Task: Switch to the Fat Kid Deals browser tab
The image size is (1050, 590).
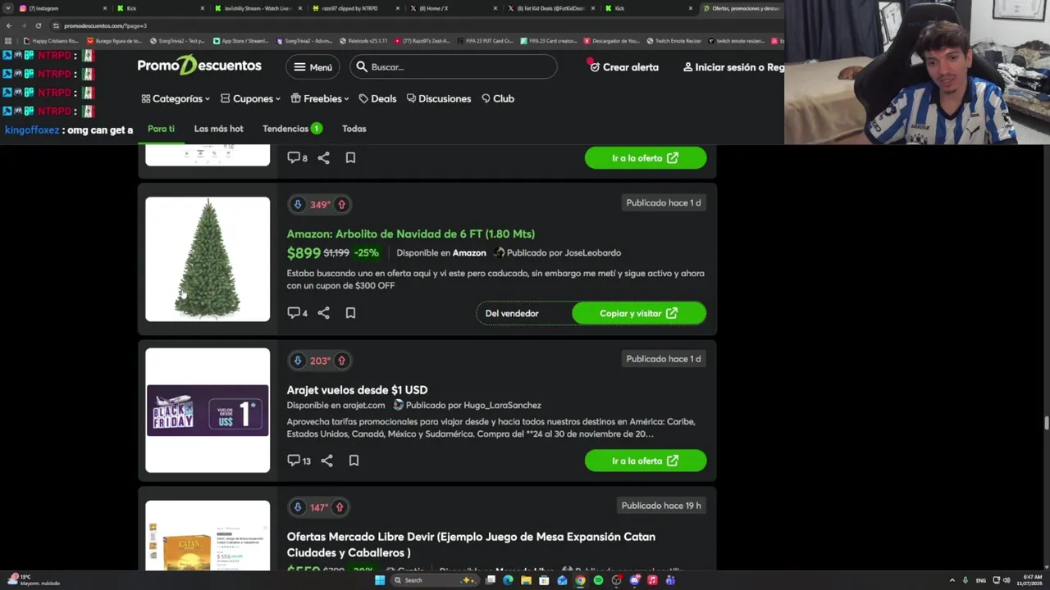Action: pos(550,8)
